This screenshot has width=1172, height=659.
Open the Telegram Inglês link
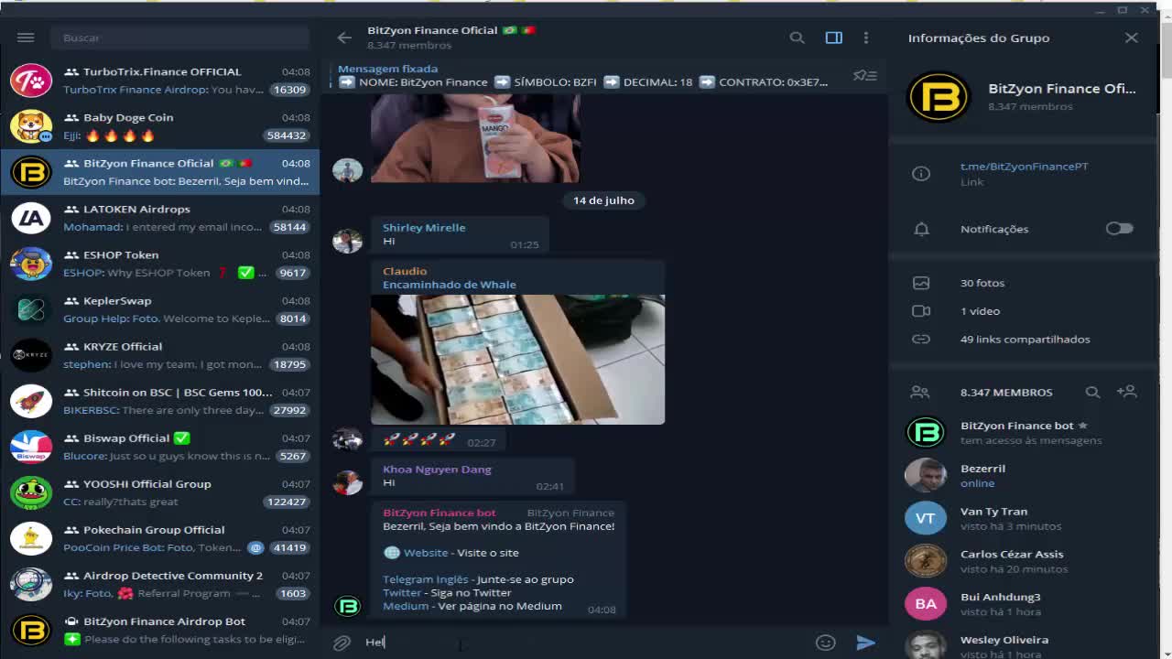(x=425, y=579)
